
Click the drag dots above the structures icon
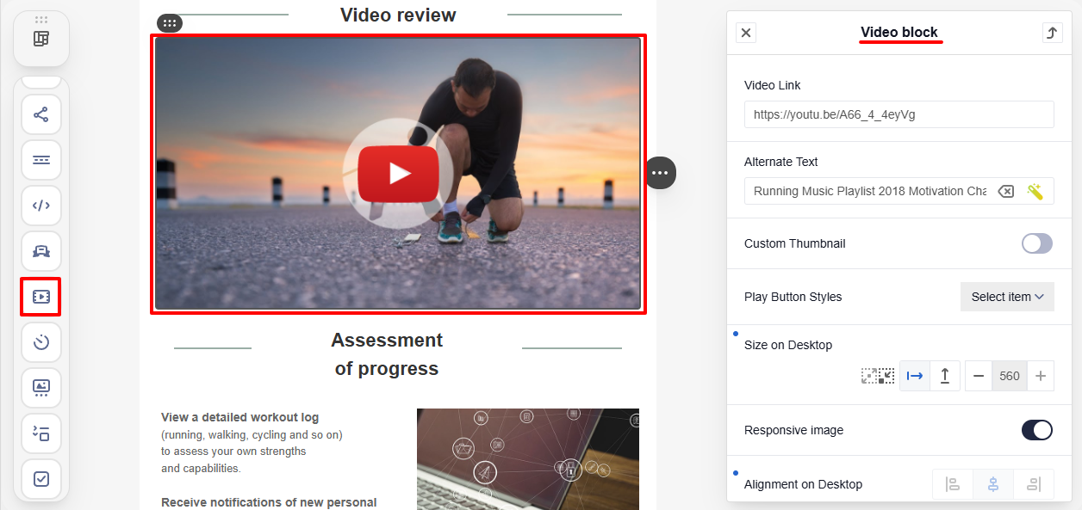point(41,19)
